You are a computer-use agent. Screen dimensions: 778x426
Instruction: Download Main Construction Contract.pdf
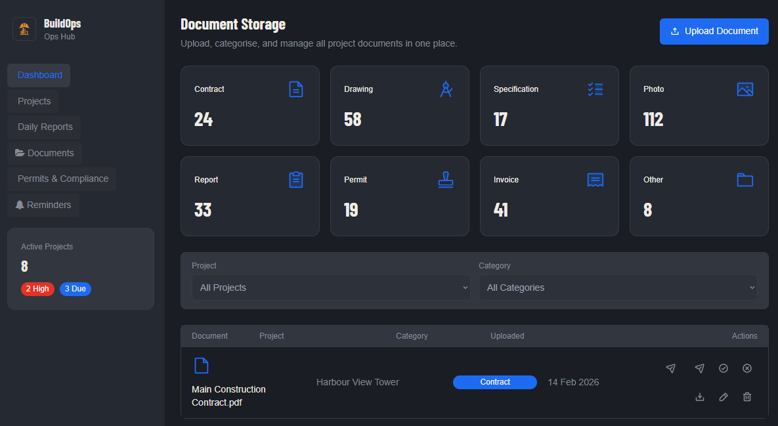(x=700, y=396)
